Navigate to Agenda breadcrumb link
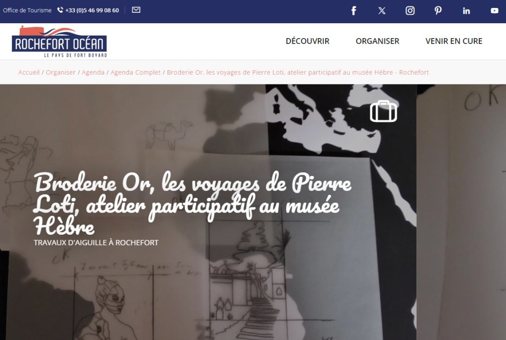The image size is (506, 340). coord(93,72)
